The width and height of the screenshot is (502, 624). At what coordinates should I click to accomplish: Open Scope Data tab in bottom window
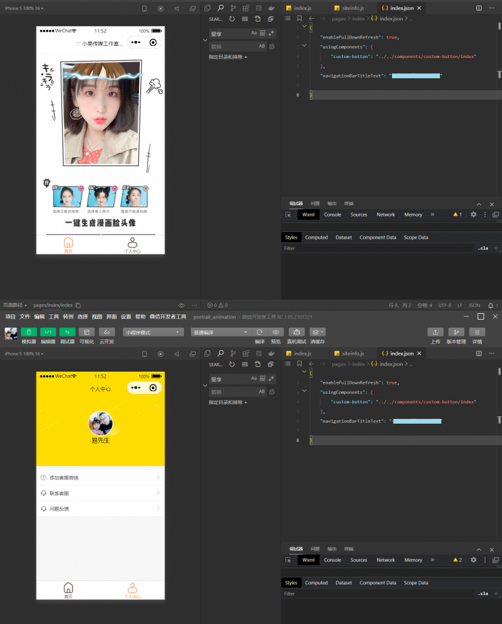416,583
